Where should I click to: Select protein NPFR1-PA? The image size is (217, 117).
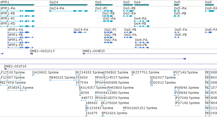tap(18, 32)
